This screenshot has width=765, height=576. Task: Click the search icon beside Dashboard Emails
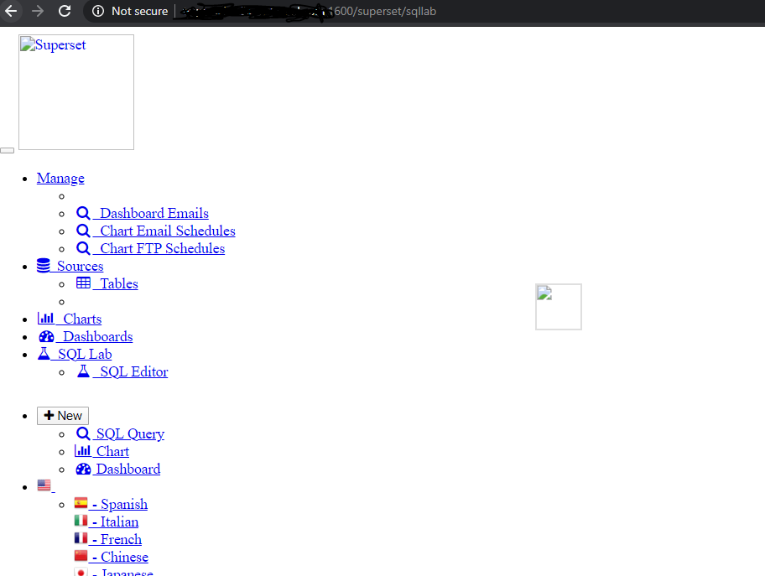(x=83, y=212)
